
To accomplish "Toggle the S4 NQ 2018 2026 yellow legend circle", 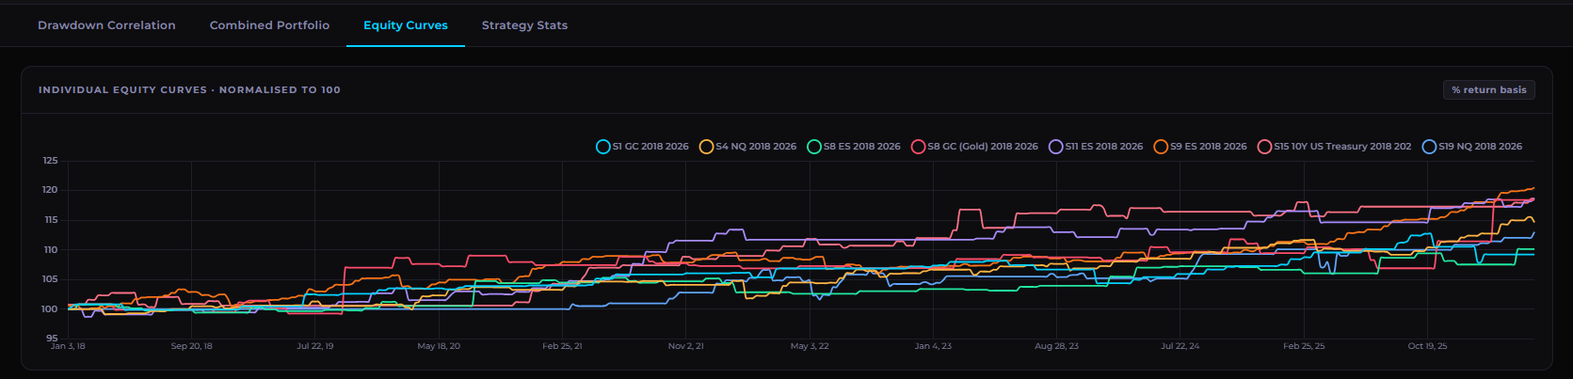I will pos(706,147).
